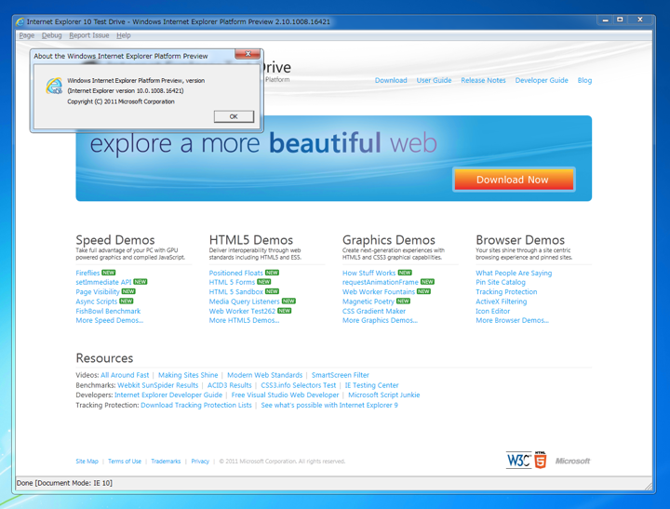Open the ActiveX Filtering link
Image resolution: width=670 pixels, height=509 pixels.
pos(502,301)
